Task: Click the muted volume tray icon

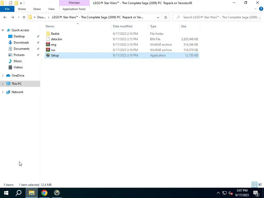Action: [231, 193]
